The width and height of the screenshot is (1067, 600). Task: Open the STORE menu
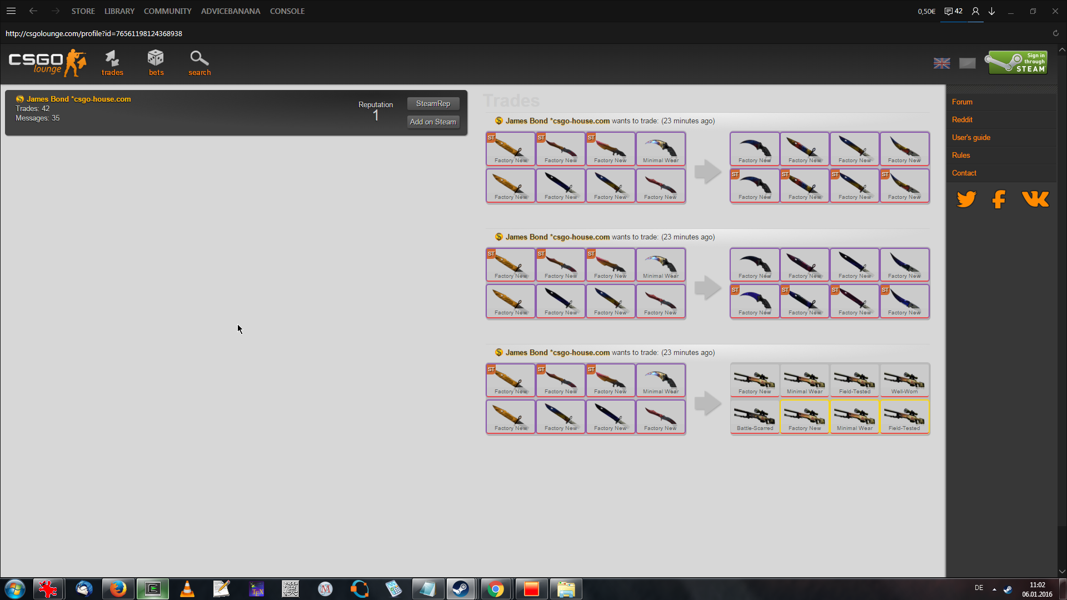(83, 11)
